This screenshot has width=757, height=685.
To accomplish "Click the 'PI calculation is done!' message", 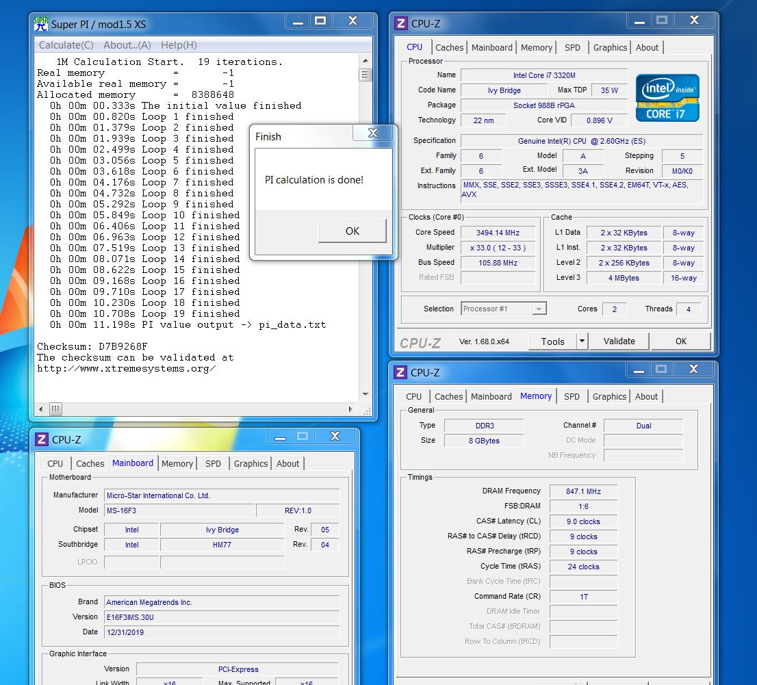I will (313, 179).
